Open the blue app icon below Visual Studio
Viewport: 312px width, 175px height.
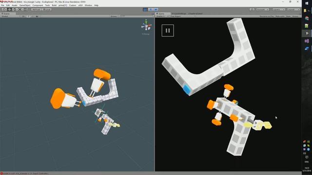click(307, 49)
